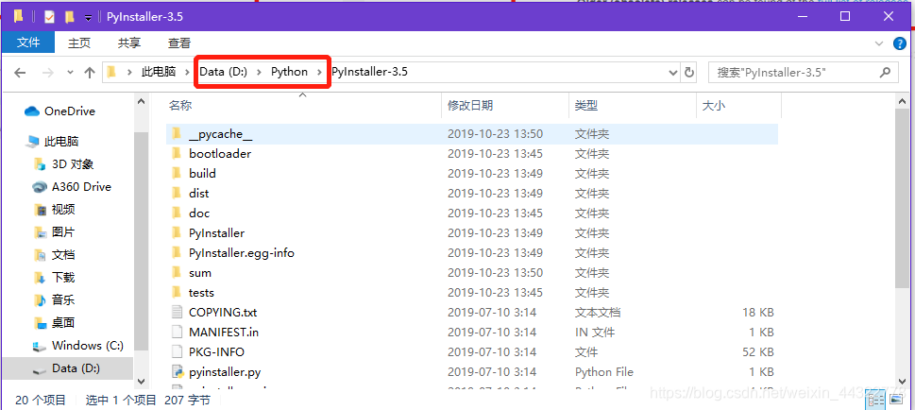This screenshot has width=915, height=410.
Task: Click the bootloader folder icon
Action: [x=177, y=154]
